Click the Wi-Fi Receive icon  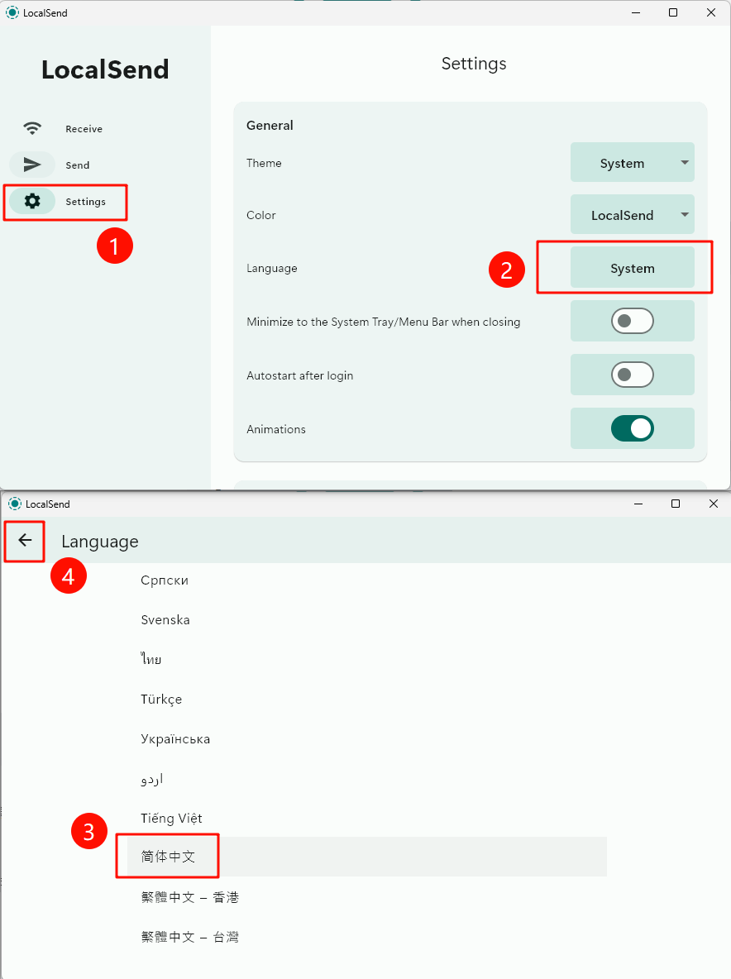pyautogui.click(x=32, y=129)
